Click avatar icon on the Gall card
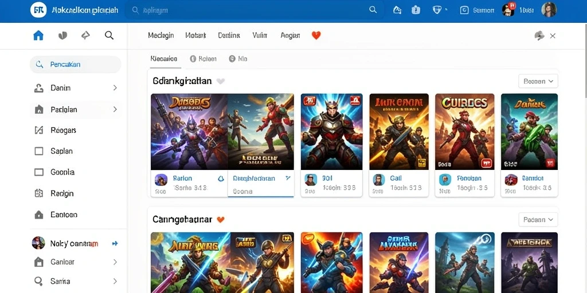 tap(379, 180)
